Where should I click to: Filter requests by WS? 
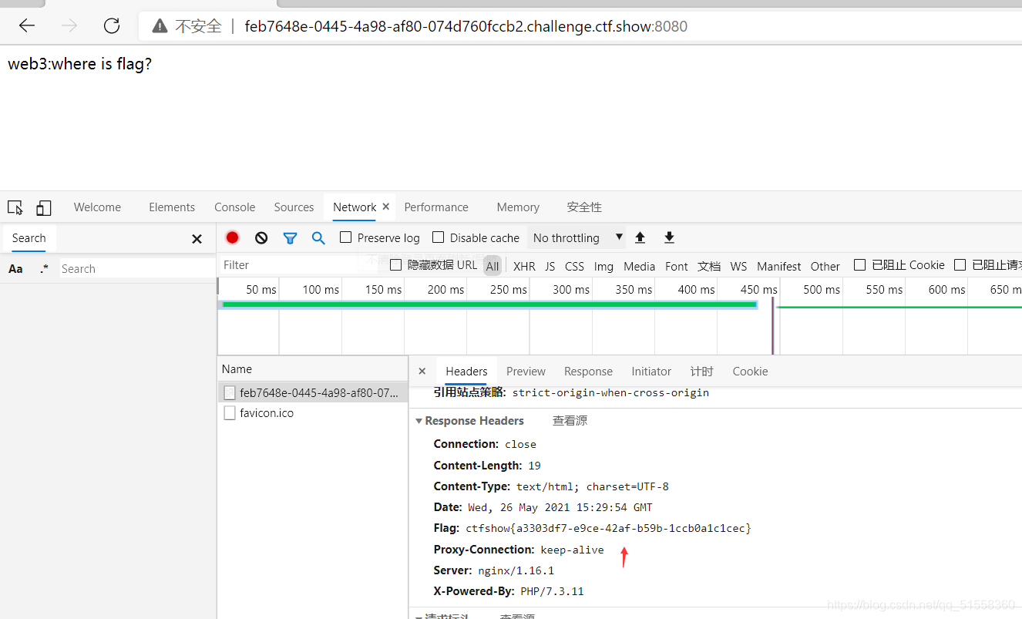point(738,266)
